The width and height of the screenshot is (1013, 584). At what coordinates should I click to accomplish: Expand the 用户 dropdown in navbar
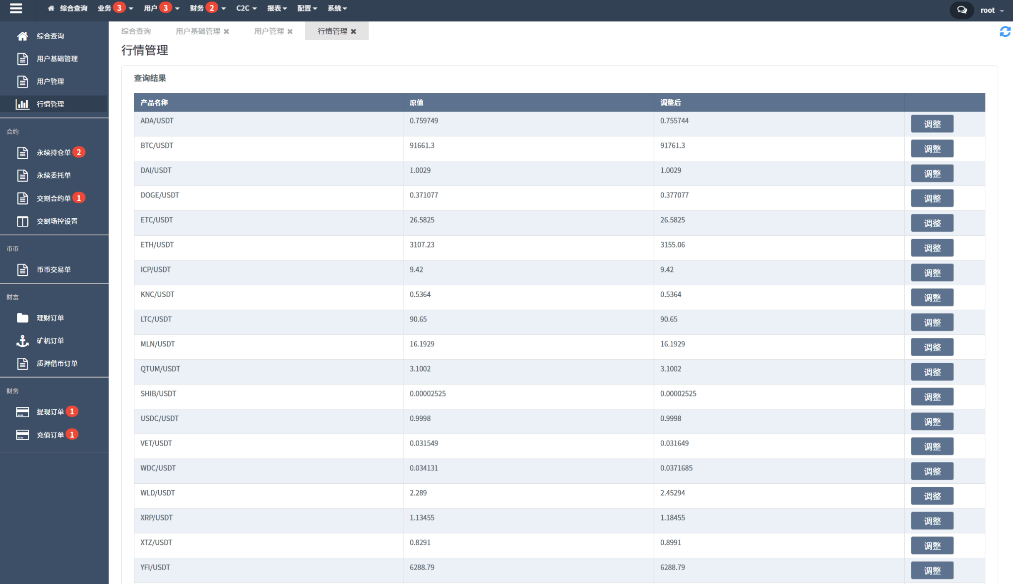tap(161, 8)
